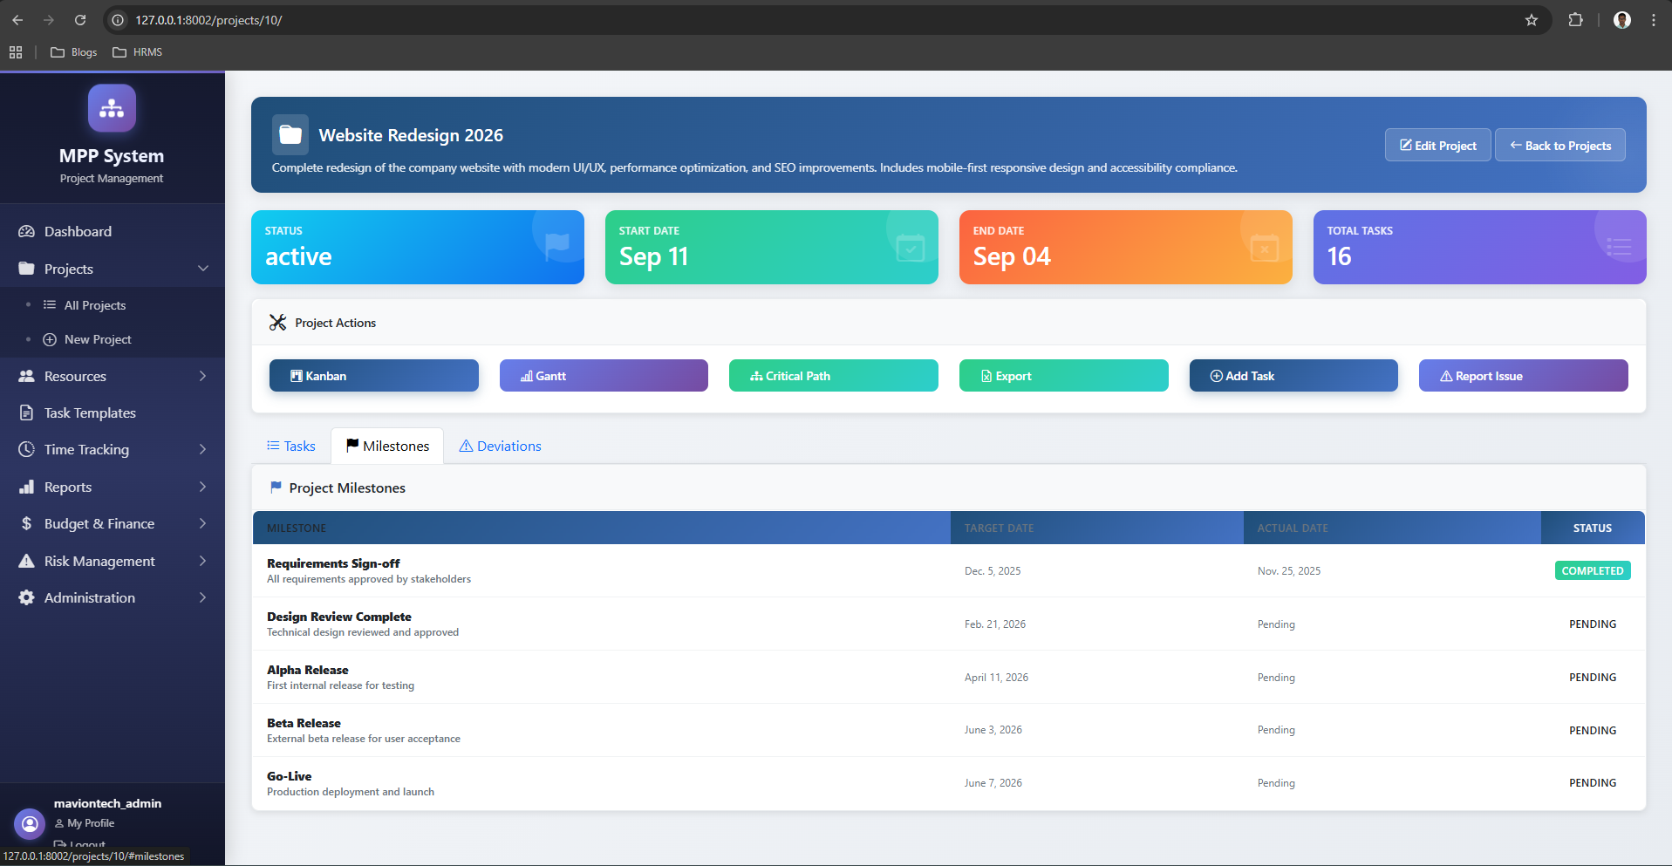Screen dimensions: 1672x866
Task: Click the Task Templates document icon
Action: click(26, 413)
